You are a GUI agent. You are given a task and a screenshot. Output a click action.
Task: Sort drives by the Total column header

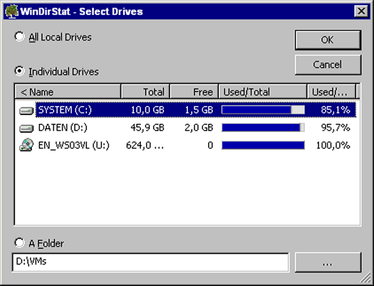[x=146, y=91]
